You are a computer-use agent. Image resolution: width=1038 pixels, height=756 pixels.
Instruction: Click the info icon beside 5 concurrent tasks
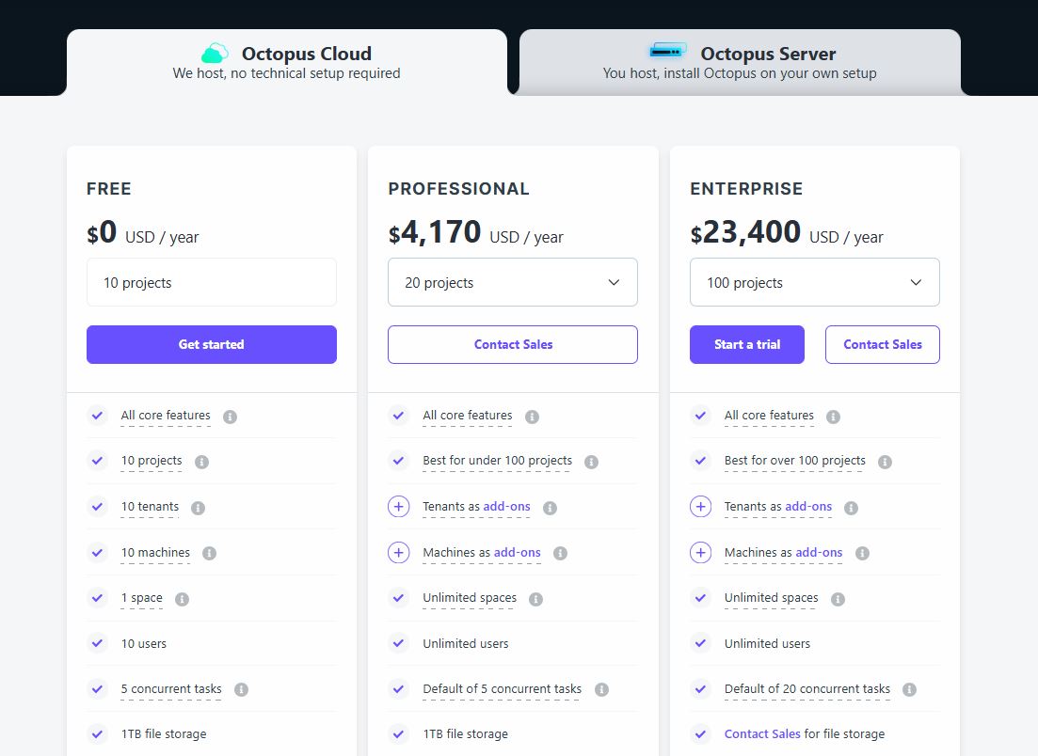tap(241, 689)
